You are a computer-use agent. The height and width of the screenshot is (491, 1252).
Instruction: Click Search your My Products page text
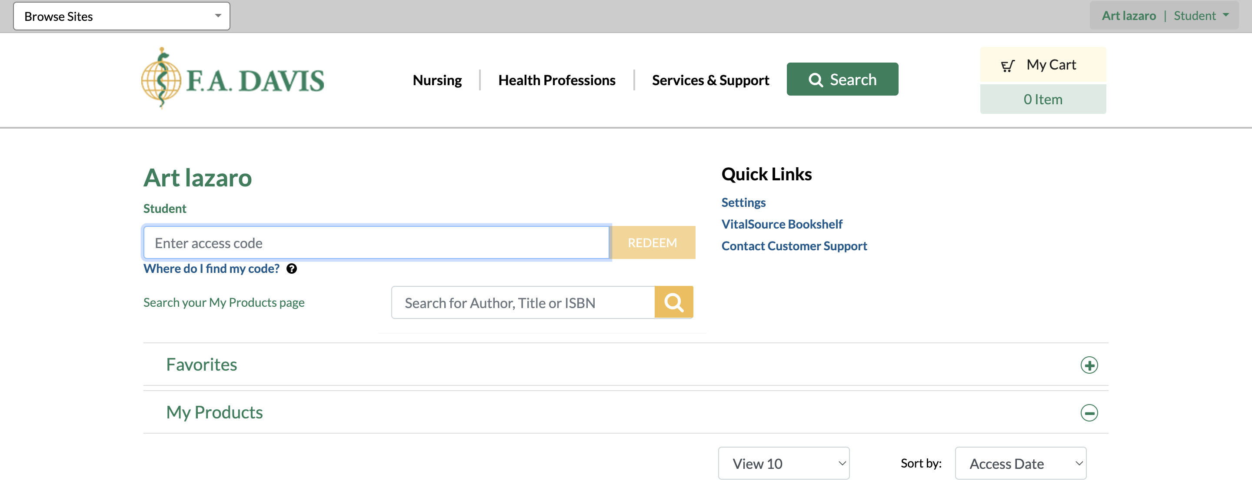223,302
